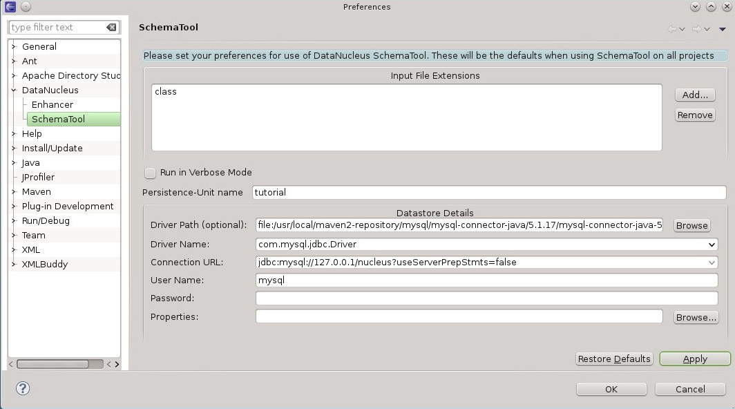Click the scroll right arrow in tree panel

117,364
